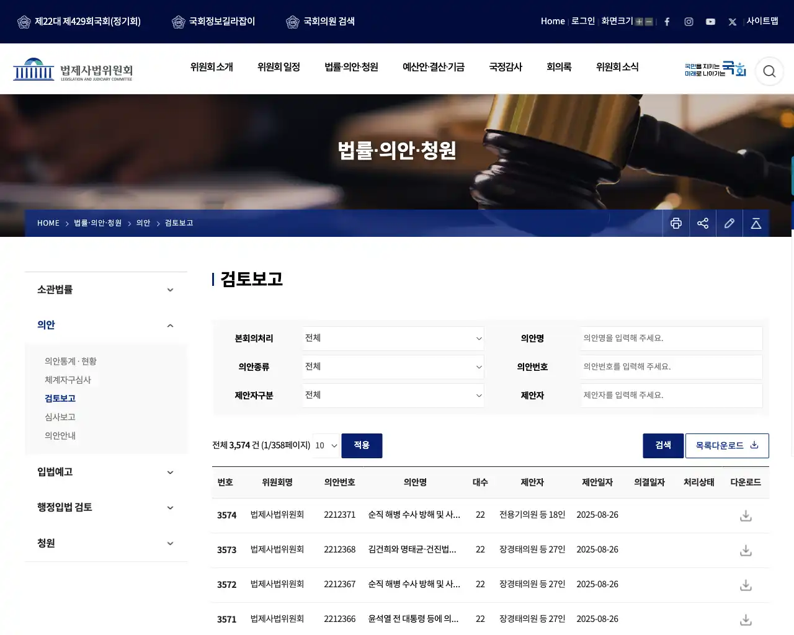Open the 제안자구분 dropdown
The height and width of the screenshot is (635, 794).
click(x=393, y=396)
